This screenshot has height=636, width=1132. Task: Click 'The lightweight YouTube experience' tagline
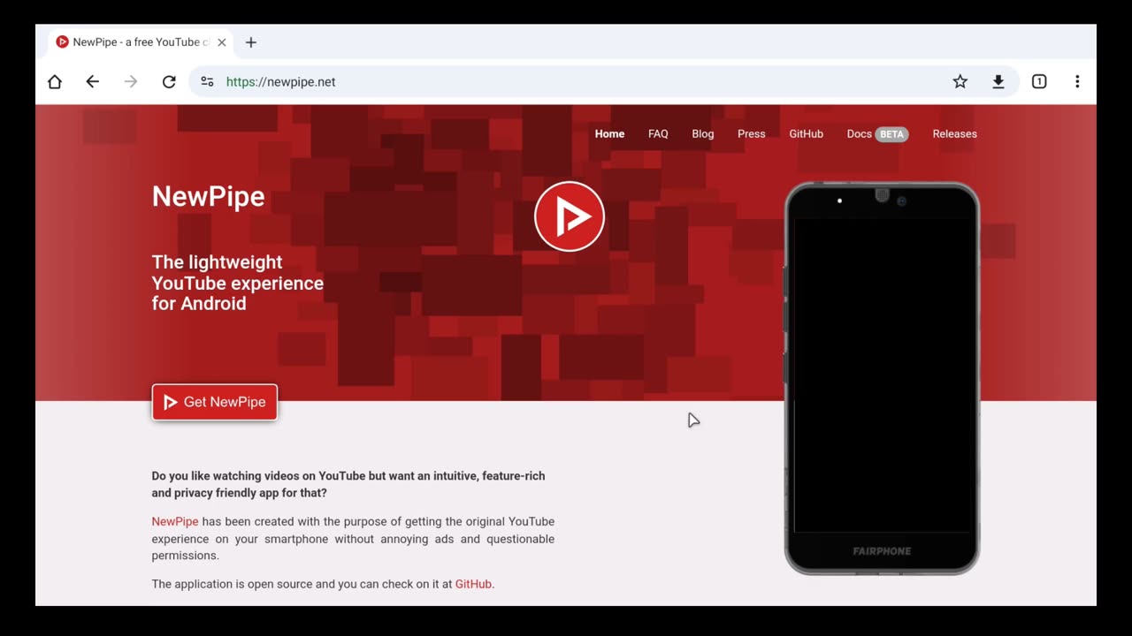[238, 283]
